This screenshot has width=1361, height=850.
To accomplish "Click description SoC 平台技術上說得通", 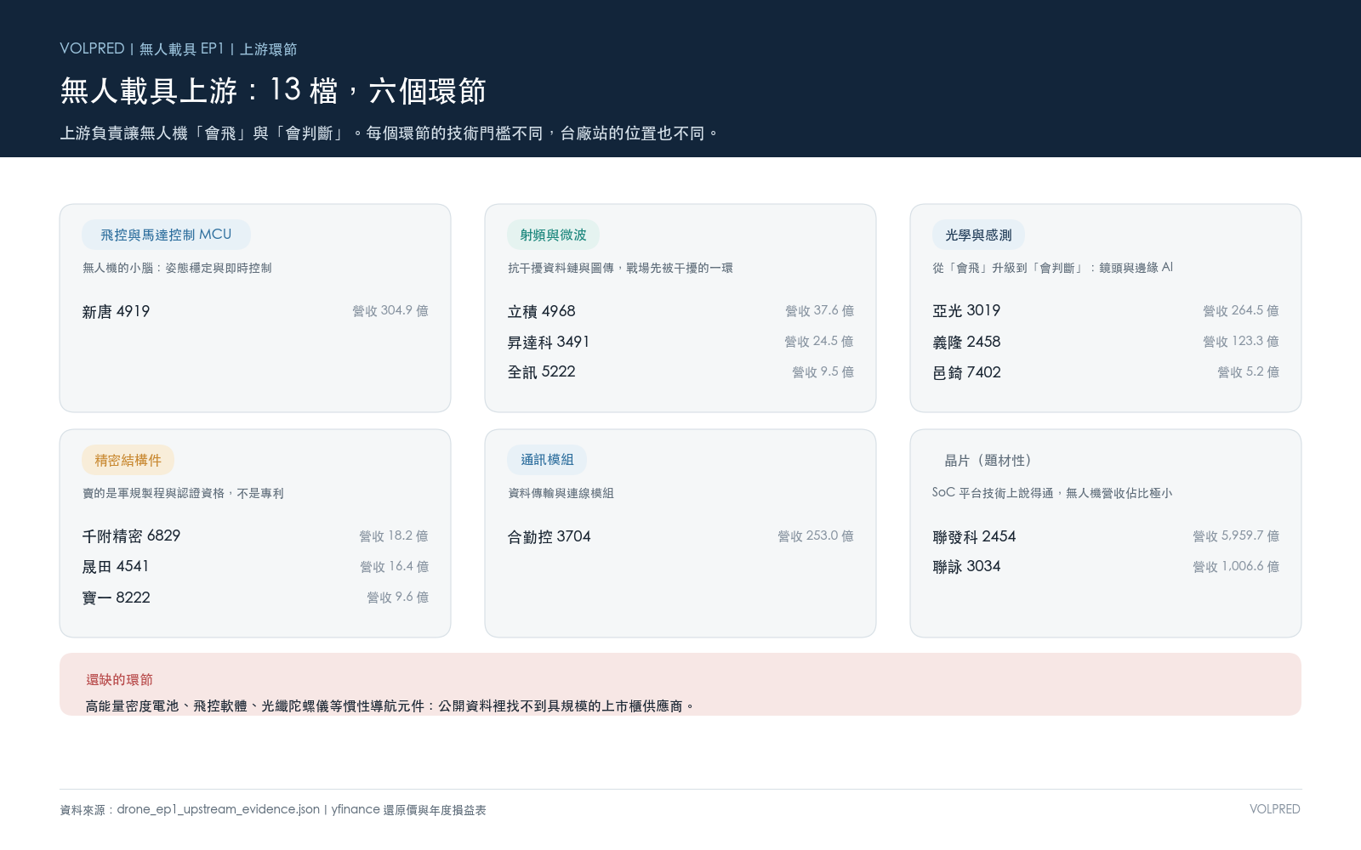I will pos(1052,493).
